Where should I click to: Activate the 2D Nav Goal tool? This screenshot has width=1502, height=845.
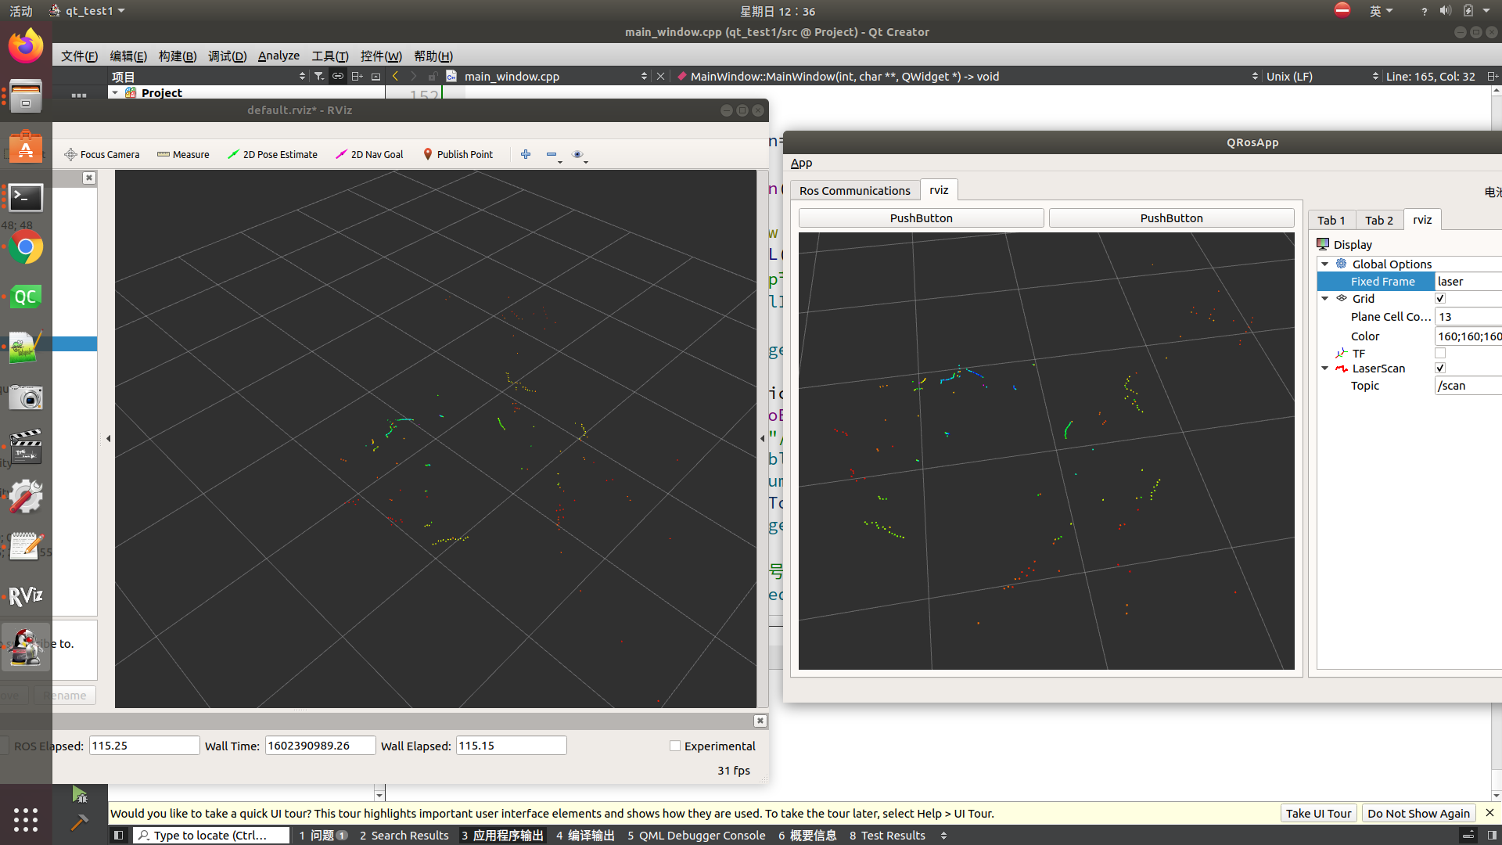pyautogui.click(x=369, y=155)
